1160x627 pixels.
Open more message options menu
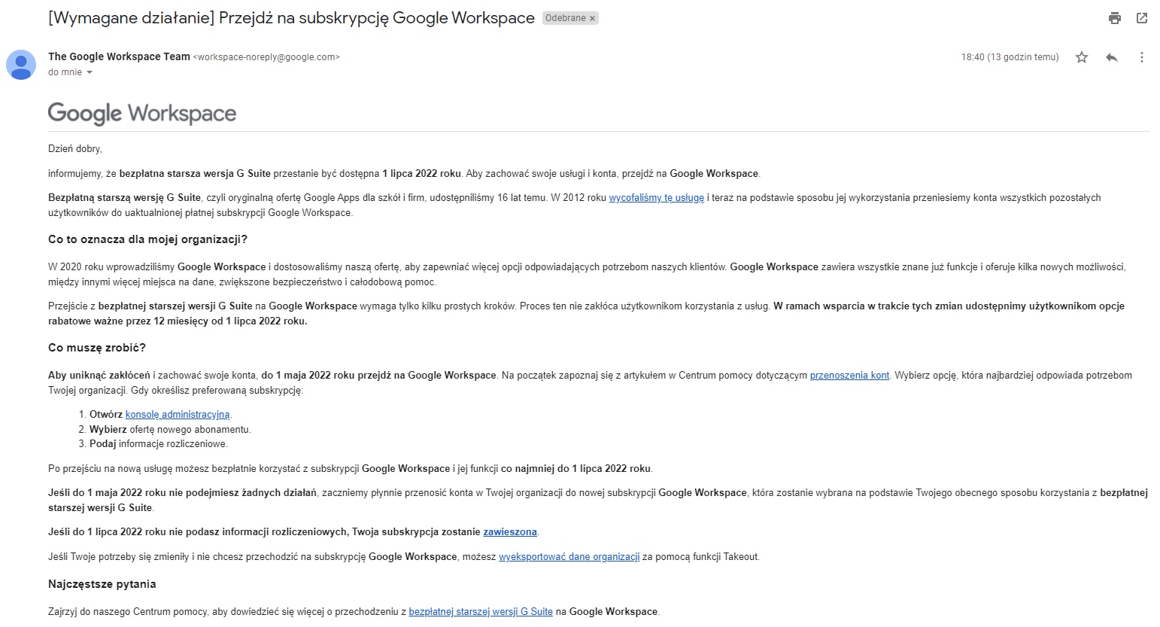pos(1142,56)
